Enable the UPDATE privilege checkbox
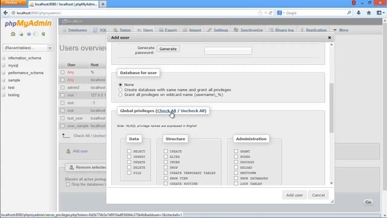The height and width of the screenshot is (218, 387). (129, 162)
